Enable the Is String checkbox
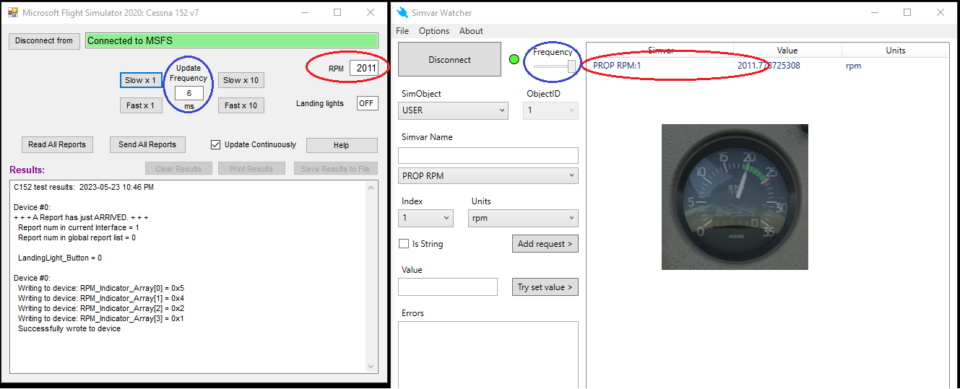The width and height of the screenshot is (960, 389). point(404,244)
